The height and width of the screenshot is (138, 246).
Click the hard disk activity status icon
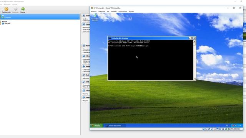[203, 129]
